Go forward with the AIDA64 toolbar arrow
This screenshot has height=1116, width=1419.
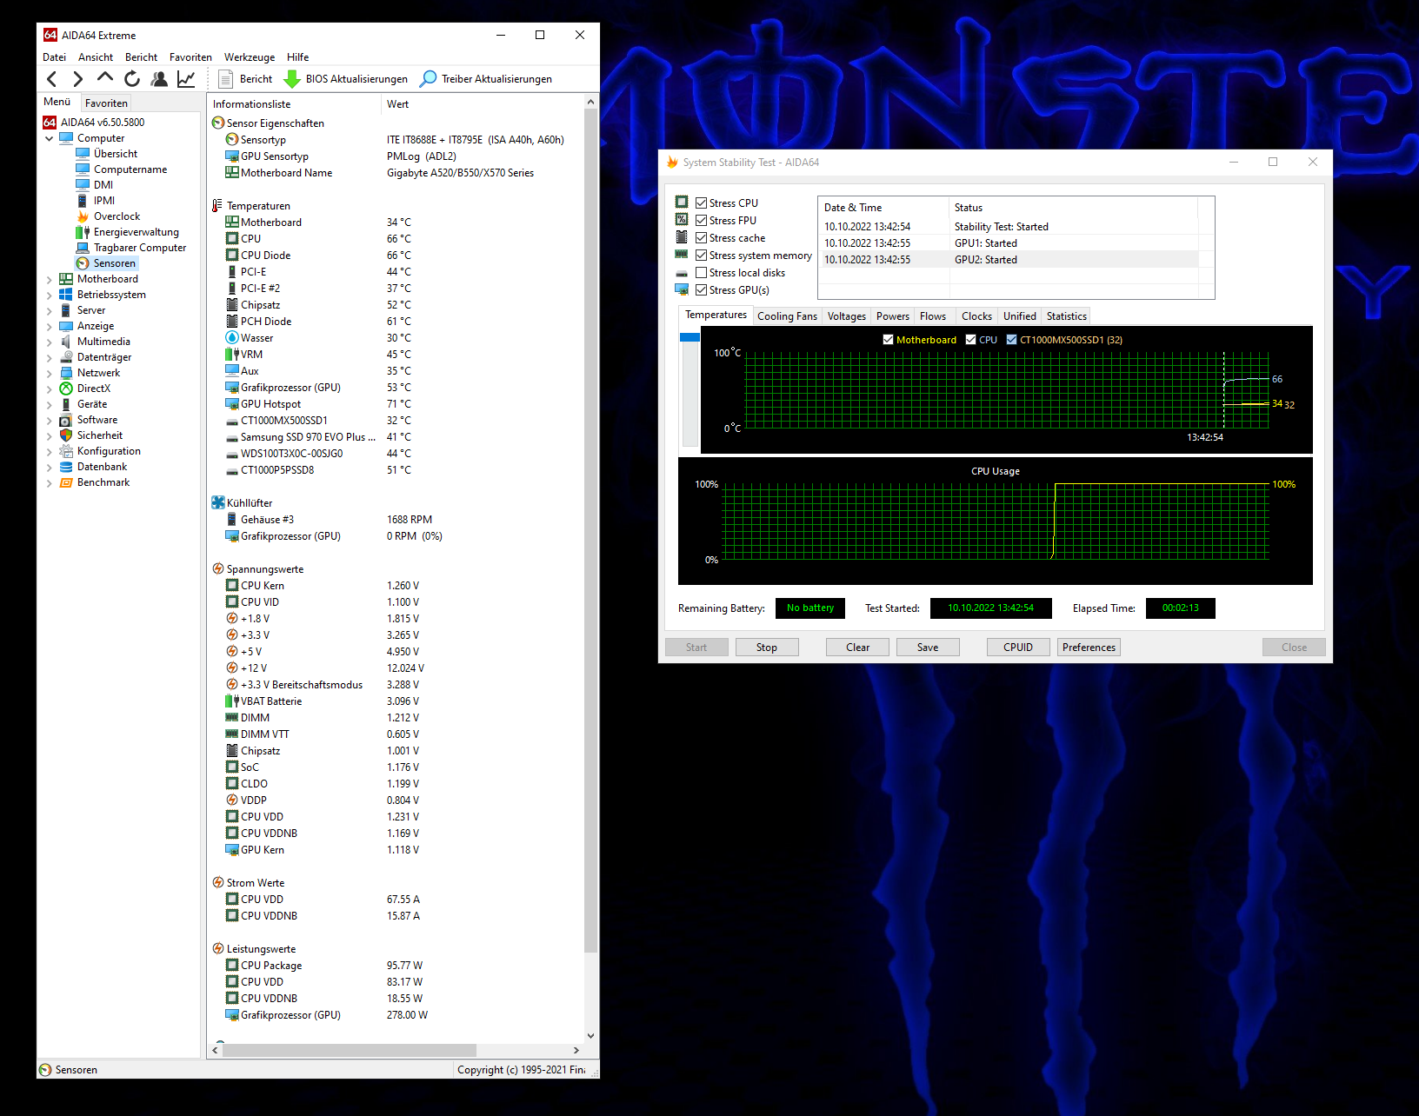pos(78,79)
